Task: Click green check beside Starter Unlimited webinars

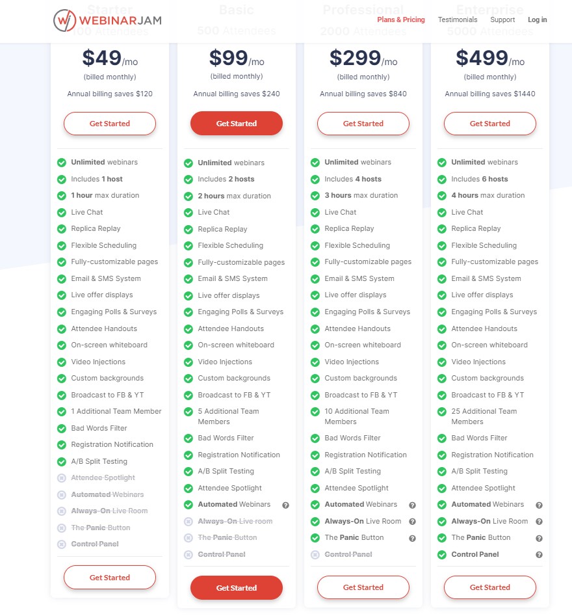Action: 62,163
